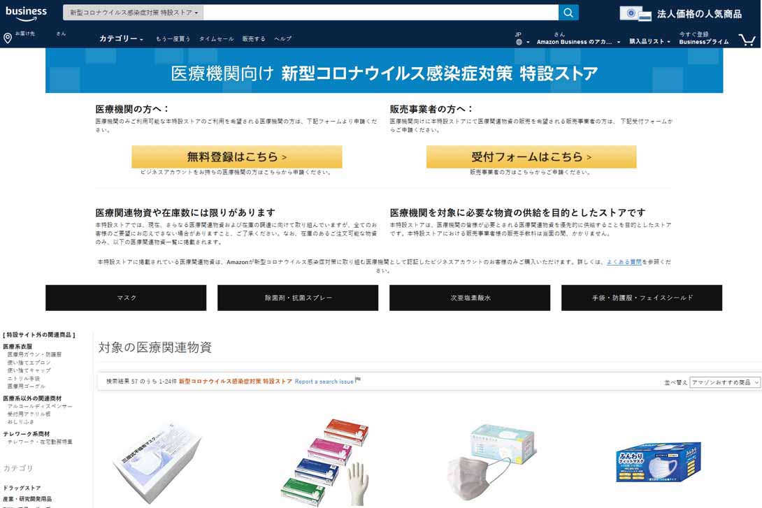The image size is (762, 508).
Task: Expand the カテゴリー menu
Action: pos(121,39)
